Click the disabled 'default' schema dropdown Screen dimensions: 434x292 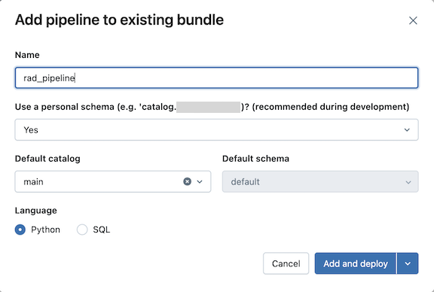320,181
